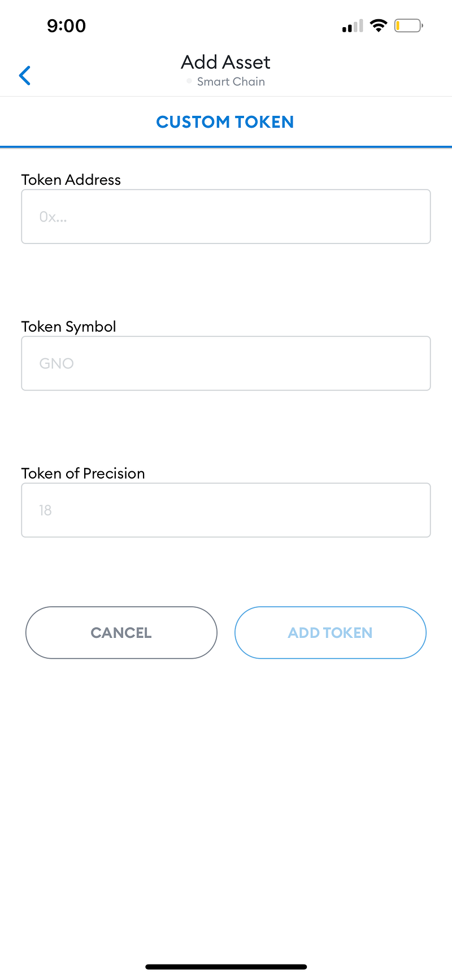Screen dimensions: 452x978
Task: Tap the home indicator bar at bottom
Action: pos(226,967)
